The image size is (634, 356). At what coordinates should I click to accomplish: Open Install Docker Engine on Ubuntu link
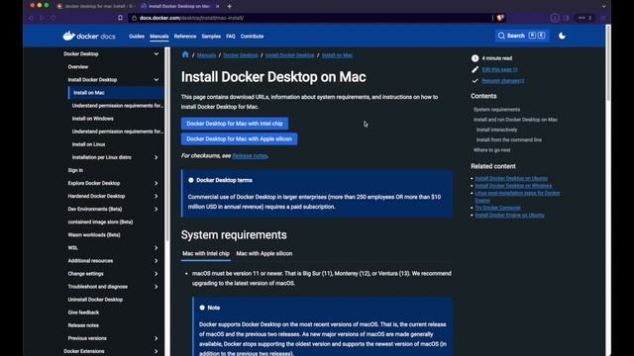(509, 216)
